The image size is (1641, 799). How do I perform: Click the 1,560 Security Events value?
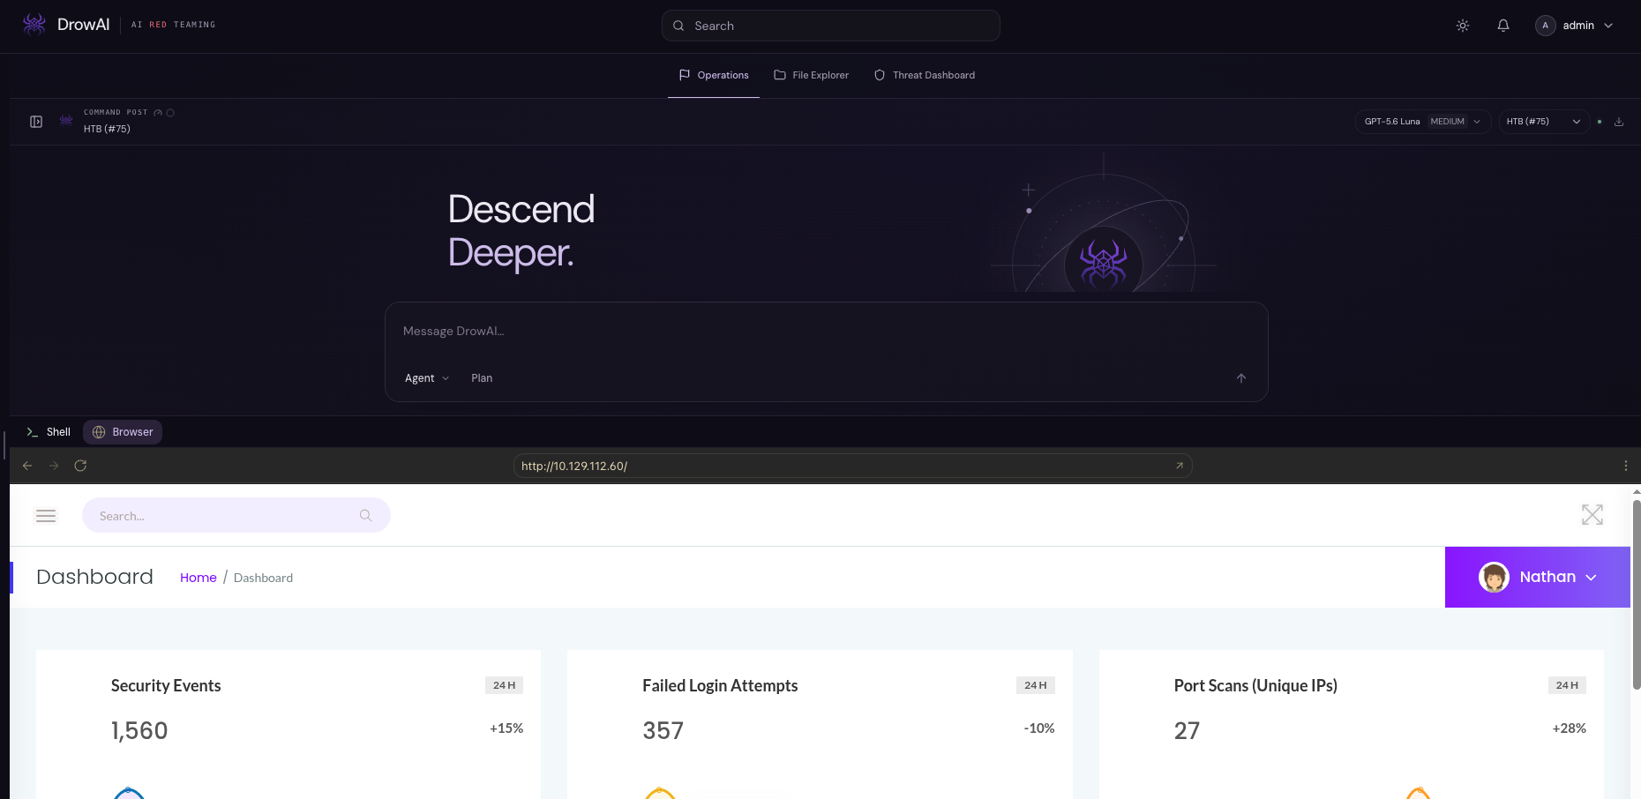click(139, 730)
